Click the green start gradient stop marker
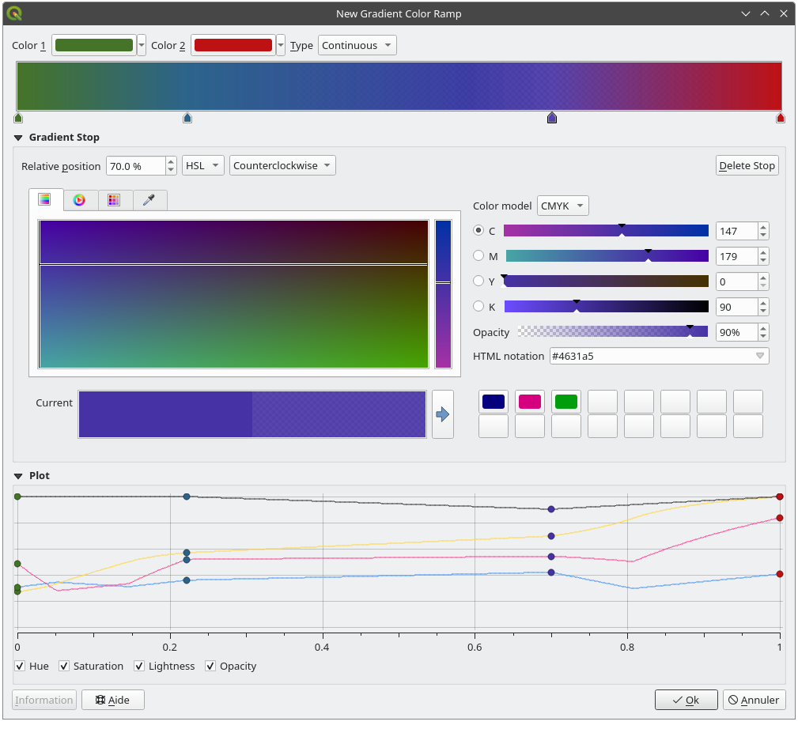This screenshot has height=729, width=798. [18, 118]
